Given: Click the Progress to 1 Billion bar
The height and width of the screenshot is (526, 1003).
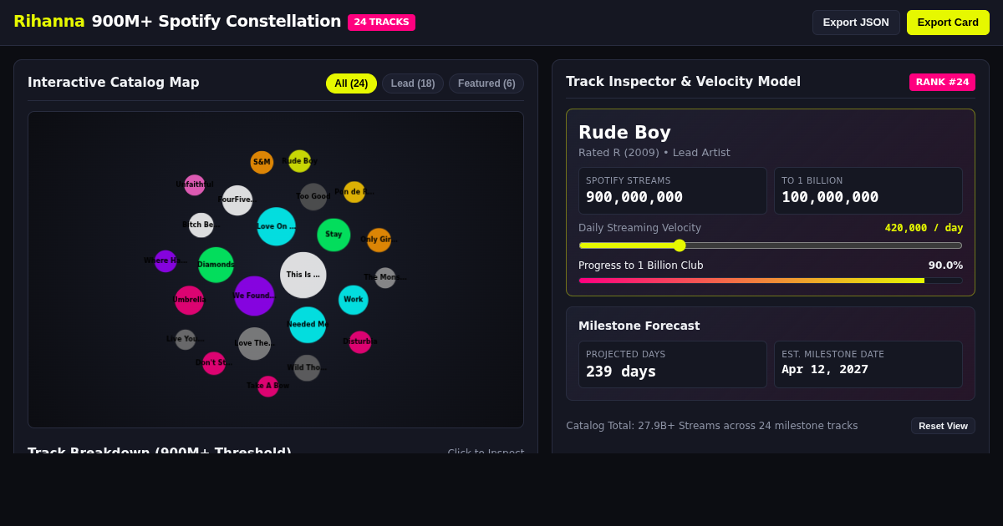Looking at the screenshot, I should pos(771,281).
